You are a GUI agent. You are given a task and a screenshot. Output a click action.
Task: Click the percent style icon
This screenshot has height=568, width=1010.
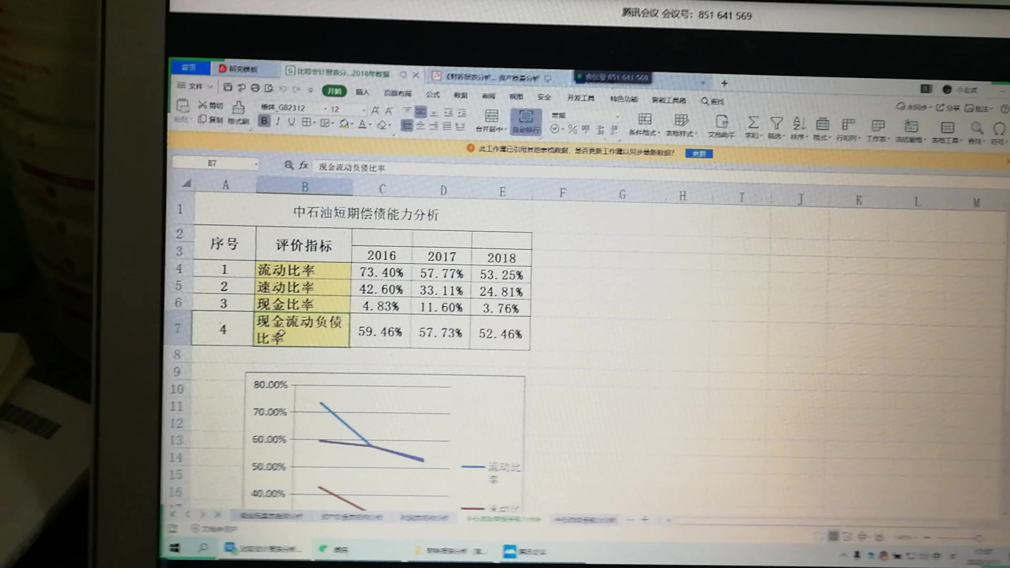pos(572,129)
